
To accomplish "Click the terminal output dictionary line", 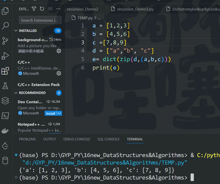I will pyautogui.click(x=97, y=170).
